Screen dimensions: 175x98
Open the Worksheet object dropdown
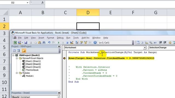[x=145, y=48]
